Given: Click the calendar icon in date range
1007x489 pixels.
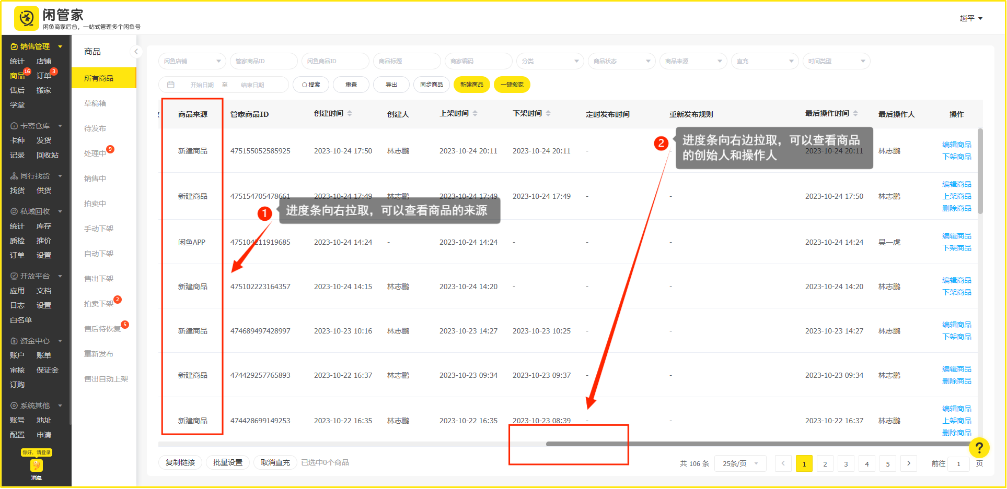Looking at the screenshot, I should (171, 85).
